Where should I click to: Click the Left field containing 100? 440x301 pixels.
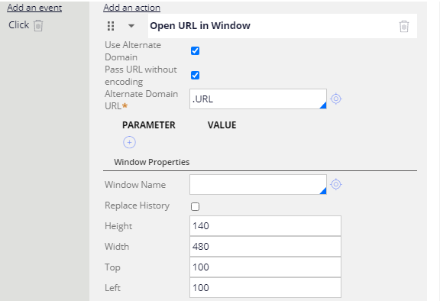click(265, 287)
